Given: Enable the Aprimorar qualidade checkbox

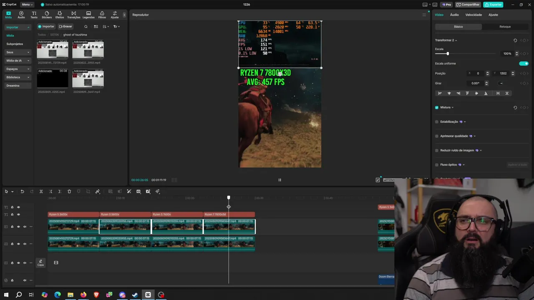Looking at the screenshot, I should 437,136.
